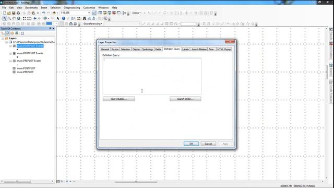Click in the Definition Query text box
The width and height of the screenshot is (334, 188).
click(x=152, y=76)
